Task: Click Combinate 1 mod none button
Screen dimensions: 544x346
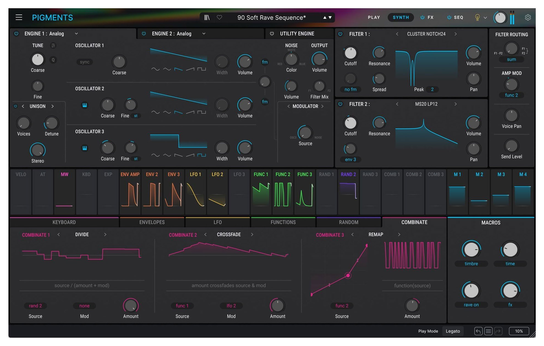Action: pyautogui.click(x=84, y=306)
